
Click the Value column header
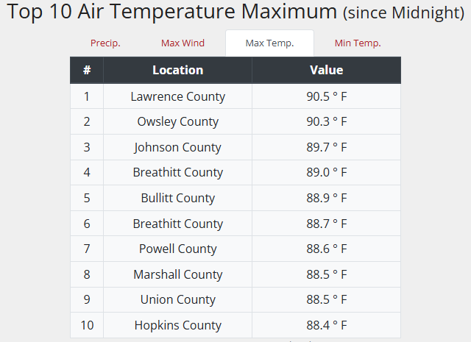click(326, 71)
